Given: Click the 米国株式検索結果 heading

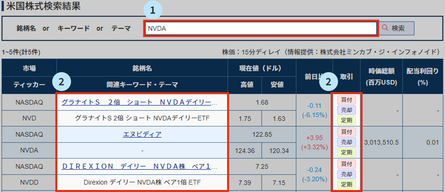Looking at the screenshot, I should point(43,6).
